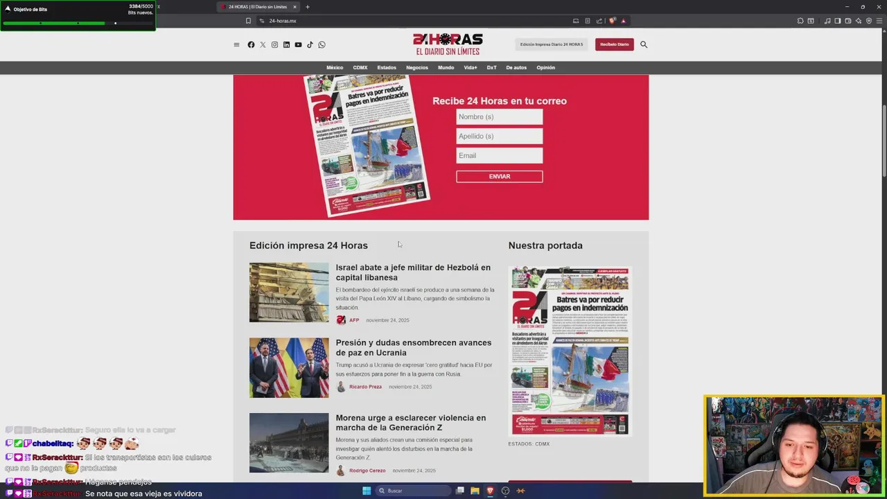This screenshot has width=887, height=499.
Task: Open author link Ricardo Preza
Action: coord(365,387)
